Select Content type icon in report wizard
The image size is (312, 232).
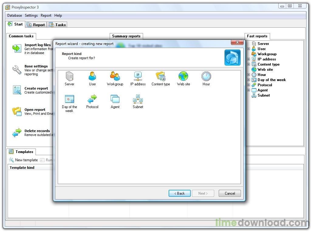click(x=161, y=76)
